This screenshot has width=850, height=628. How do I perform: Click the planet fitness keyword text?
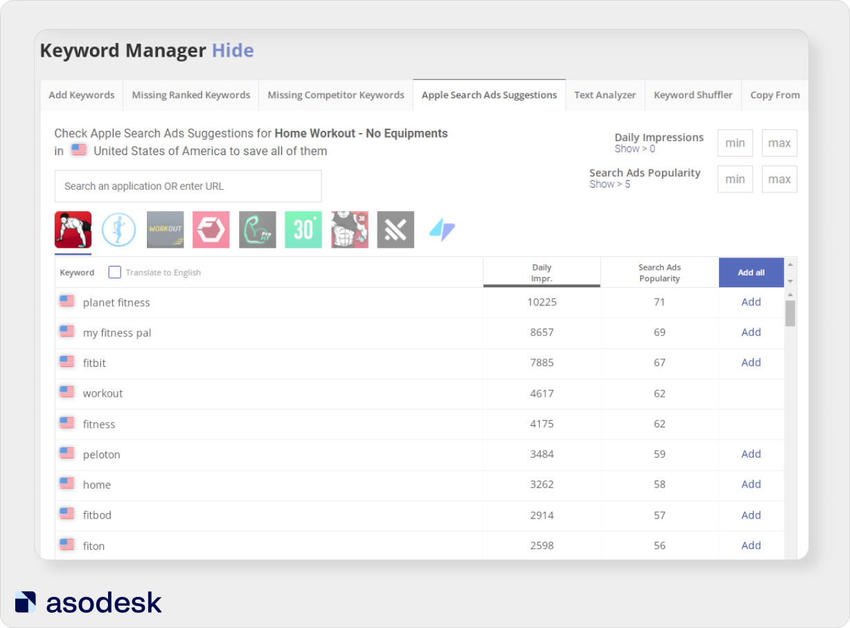tap(116, 303)
